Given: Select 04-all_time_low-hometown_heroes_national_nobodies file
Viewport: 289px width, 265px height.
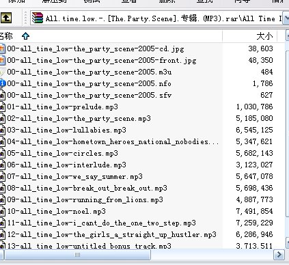Looking at the screenshot, I should [x=113, y=141].
